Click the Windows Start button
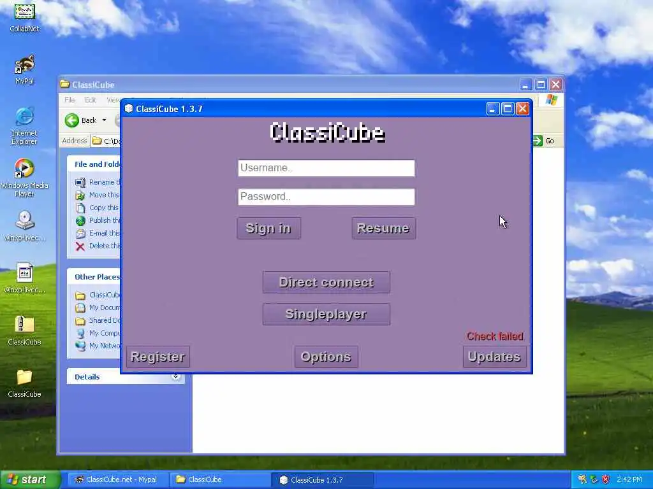The width and height of the screenshot is (653, 489). pos(30,480)
